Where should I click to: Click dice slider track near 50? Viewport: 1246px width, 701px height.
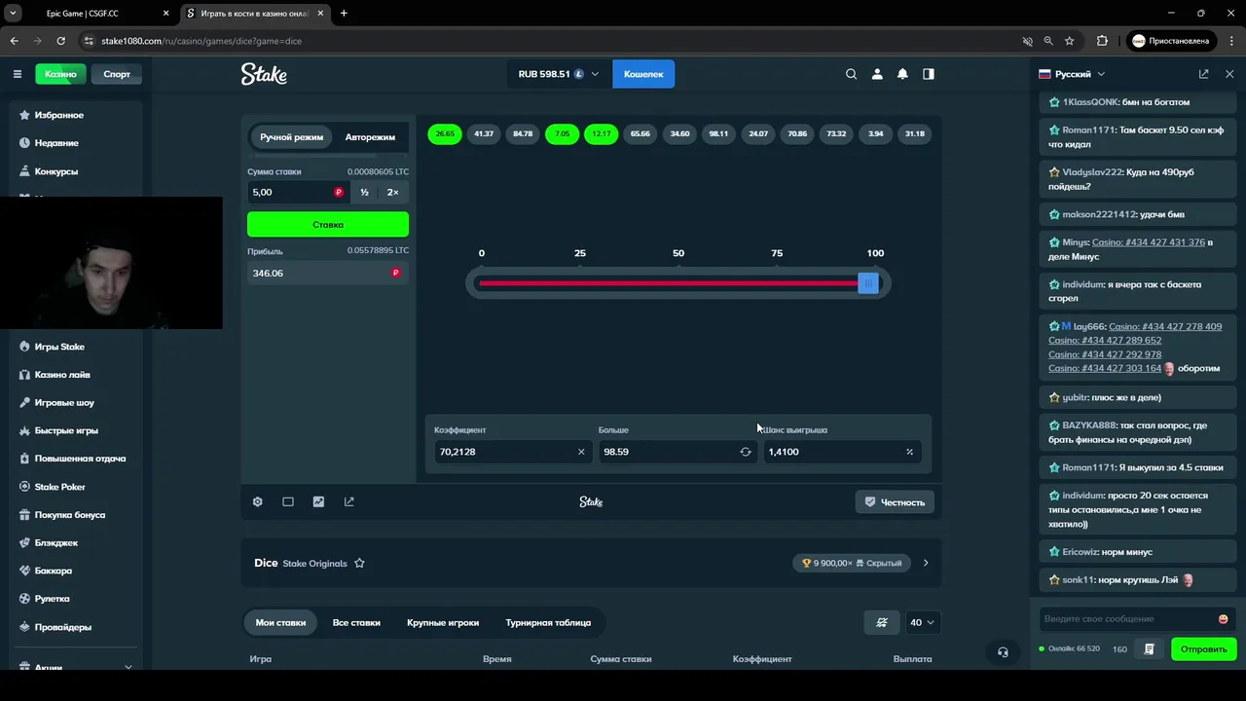coord(678,283)
